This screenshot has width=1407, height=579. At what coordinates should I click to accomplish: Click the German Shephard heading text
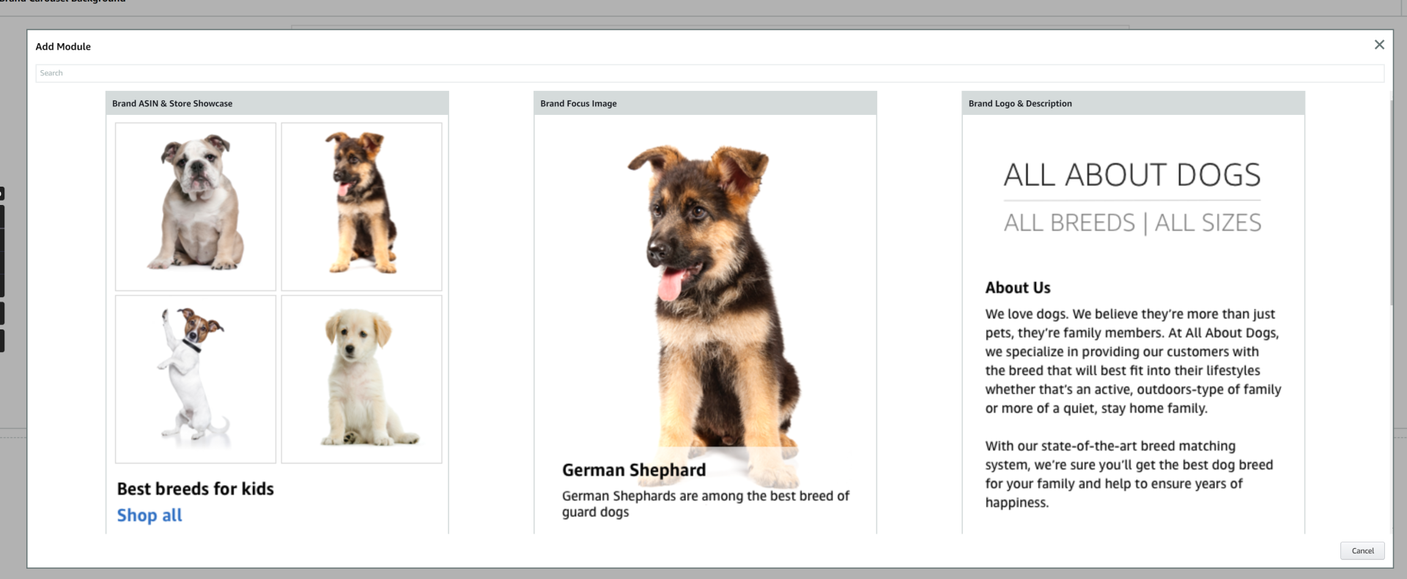click(634, 470)
